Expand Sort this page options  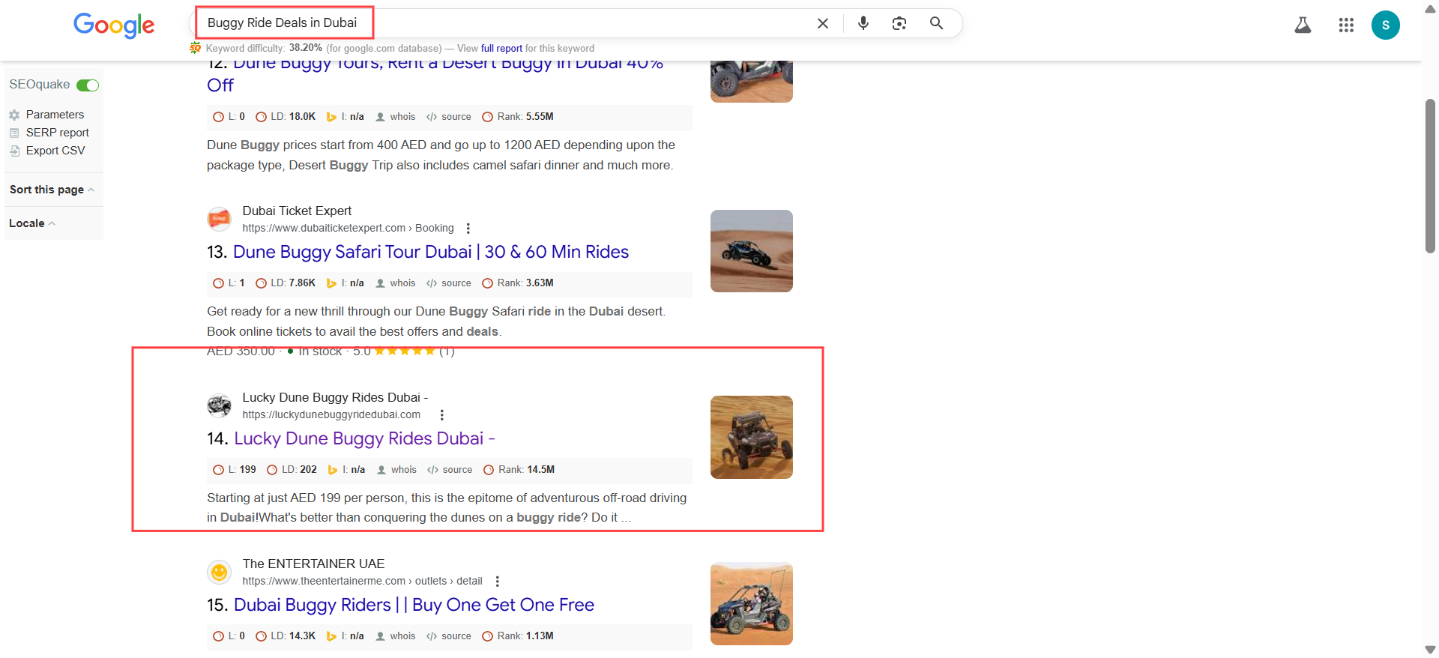(52, 190)
